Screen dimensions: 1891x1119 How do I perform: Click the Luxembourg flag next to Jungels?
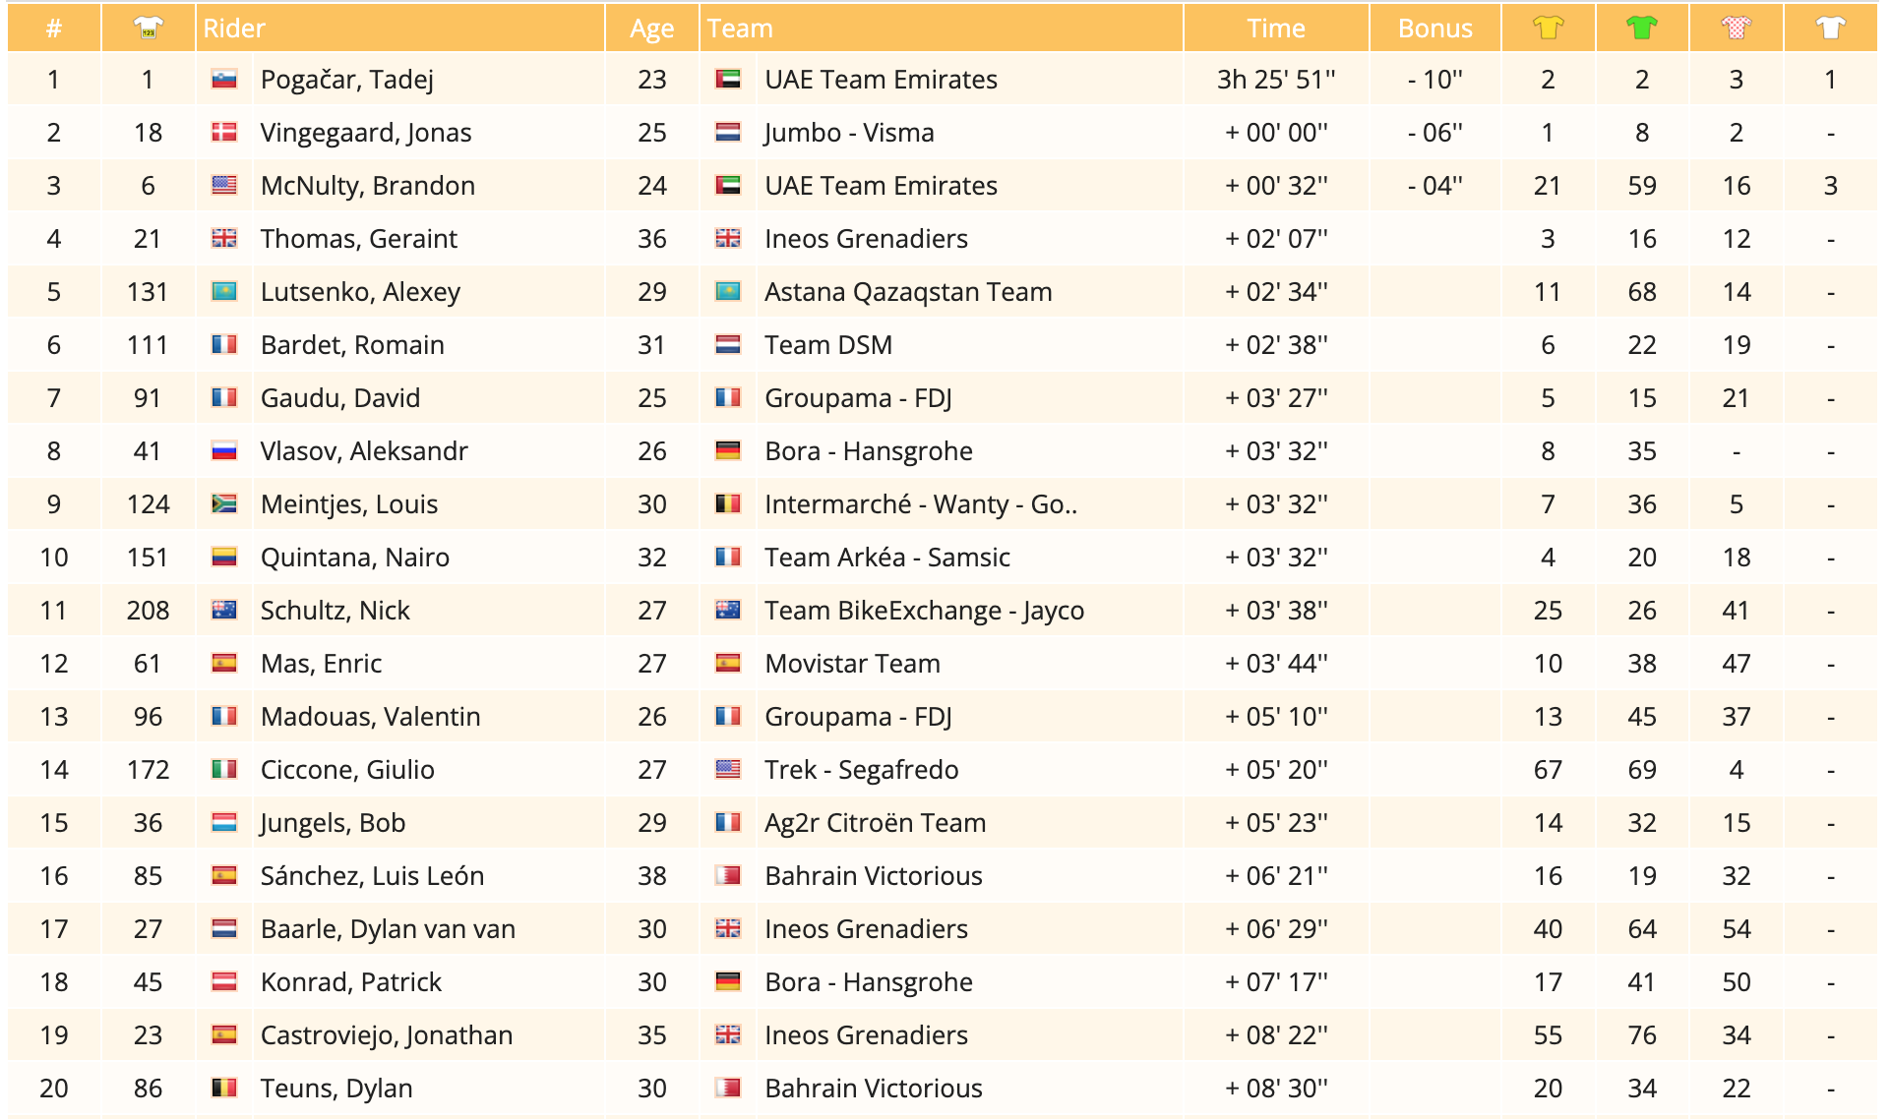click(224, 823)
